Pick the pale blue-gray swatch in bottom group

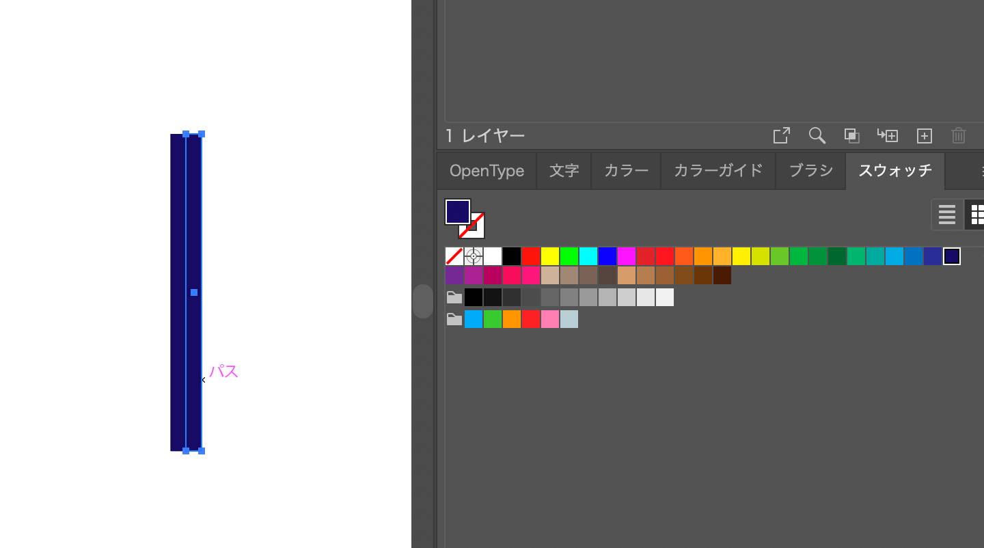point(569,319)
